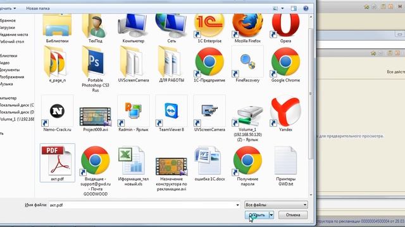Click the scrollbar up arrow
This screenshot has height=227, width=405.
pyautogui.click(x=311, y=17)
